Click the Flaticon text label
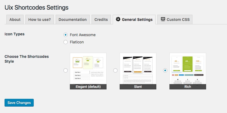 (77, 42)
